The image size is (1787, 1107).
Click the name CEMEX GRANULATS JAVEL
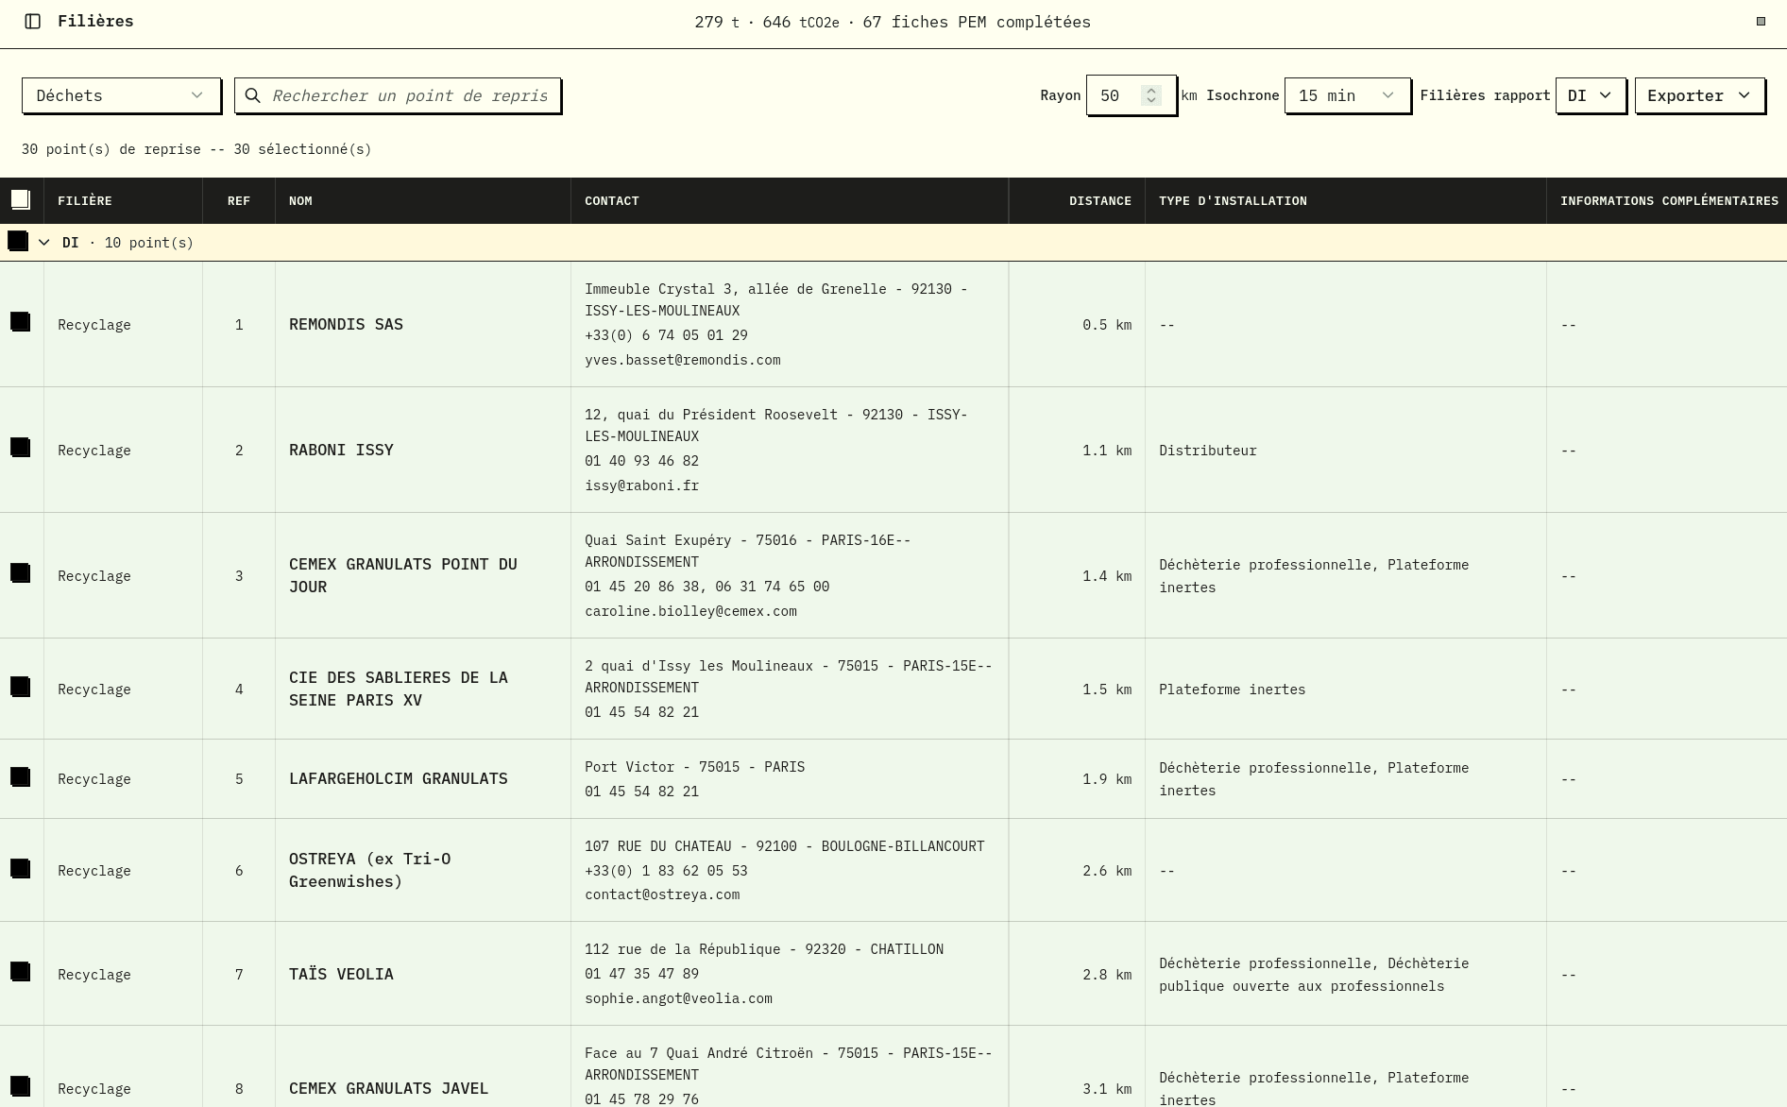(x=389, y=1088)
